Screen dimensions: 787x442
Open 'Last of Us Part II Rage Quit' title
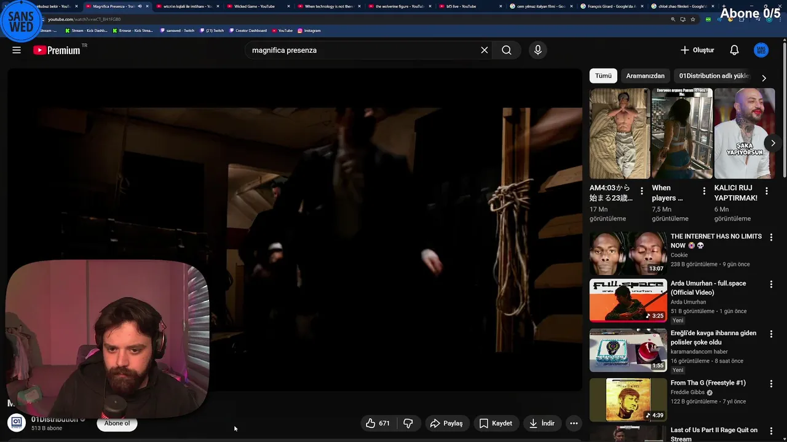pyautogui.click(x=714, y=434)
